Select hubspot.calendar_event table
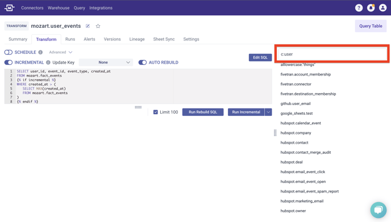Viewport: 391px width, 222px height. 301,123
